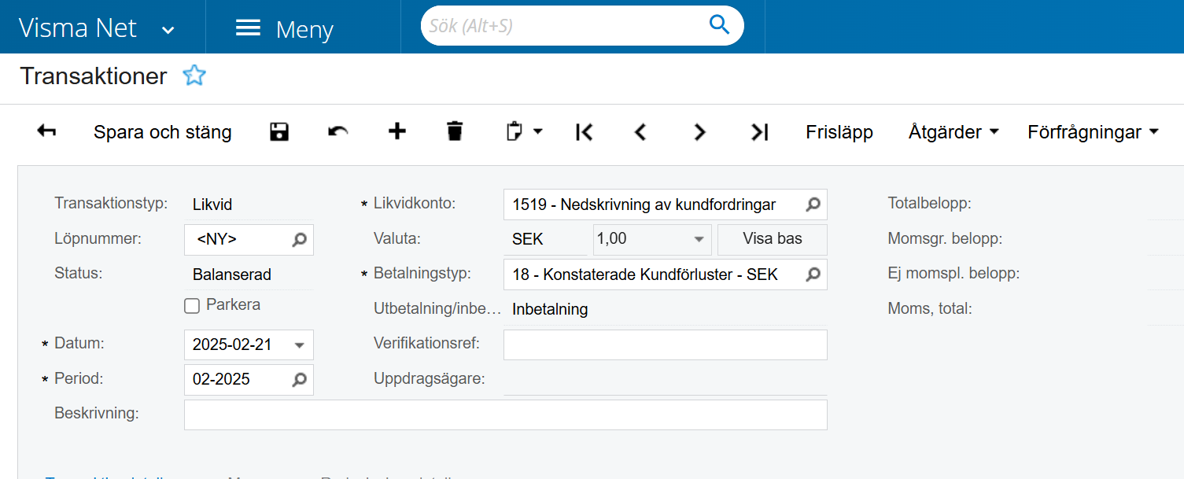Go to next record arrow
The width and height of the screenshot is (1184, 479).
tap(699, 132)
